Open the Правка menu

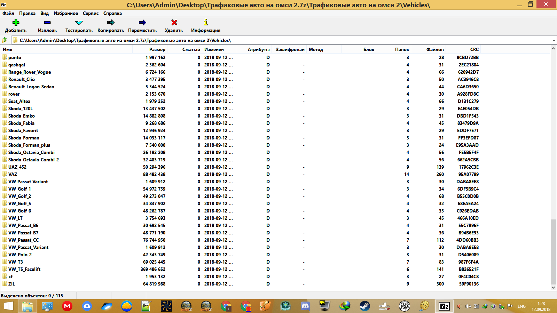pos(27,13)
